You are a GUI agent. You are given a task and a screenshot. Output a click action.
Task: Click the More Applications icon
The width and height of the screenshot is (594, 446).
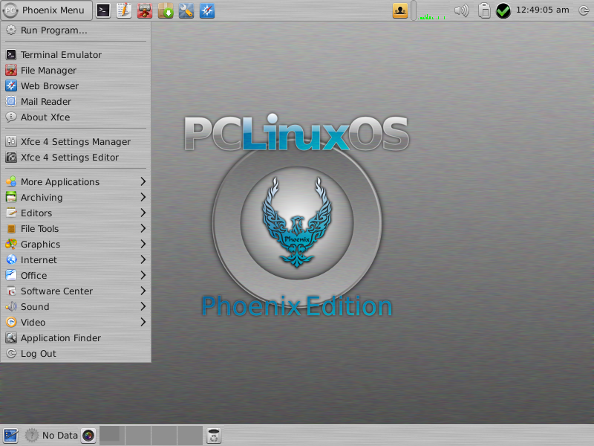[11, 181]
